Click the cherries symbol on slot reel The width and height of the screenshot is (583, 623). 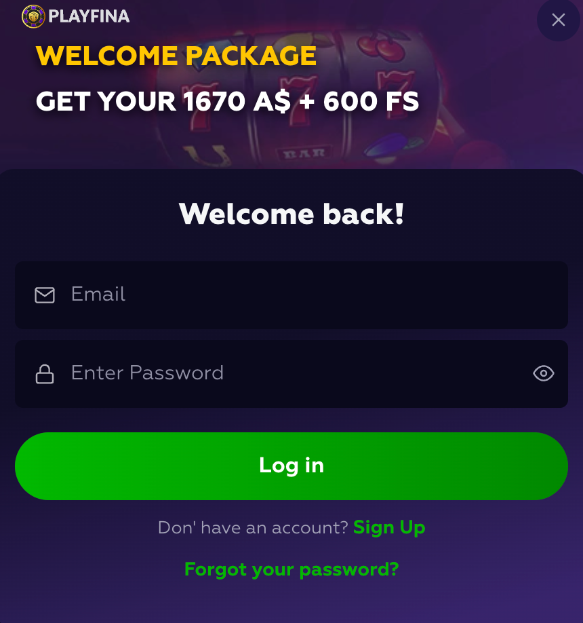[x=382, y=47]
